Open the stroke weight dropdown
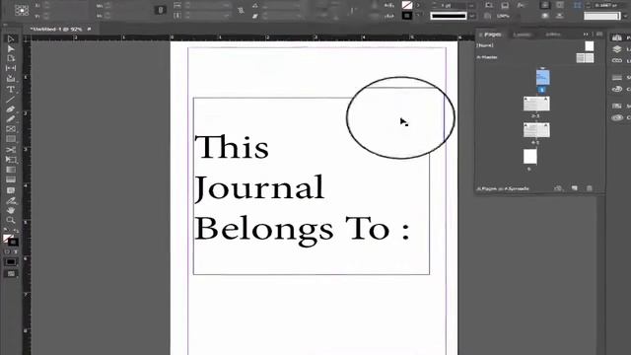Image resolution: width=631 pixels, height=355 pixels. [x=471, y=6]
